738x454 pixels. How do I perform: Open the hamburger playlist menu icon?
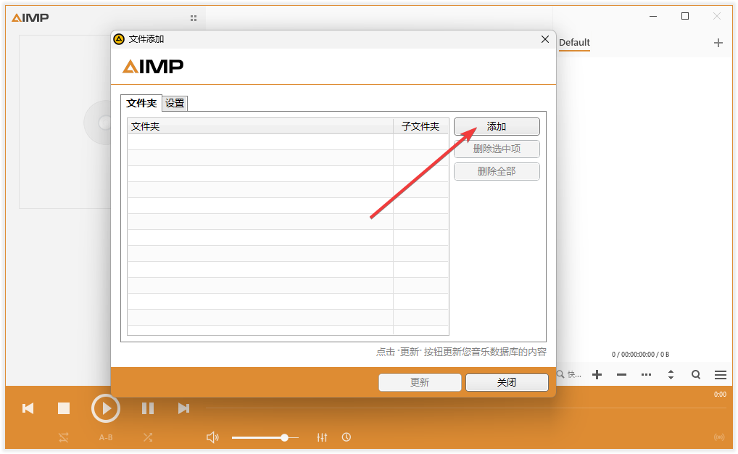coord(720,374)
